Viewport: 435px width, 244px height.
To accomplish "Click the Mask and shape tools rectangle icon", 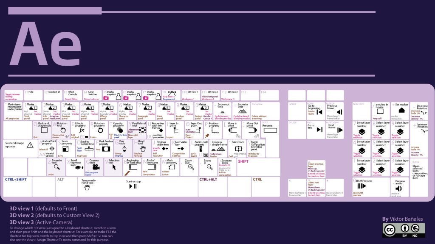I will click(44, 130).
